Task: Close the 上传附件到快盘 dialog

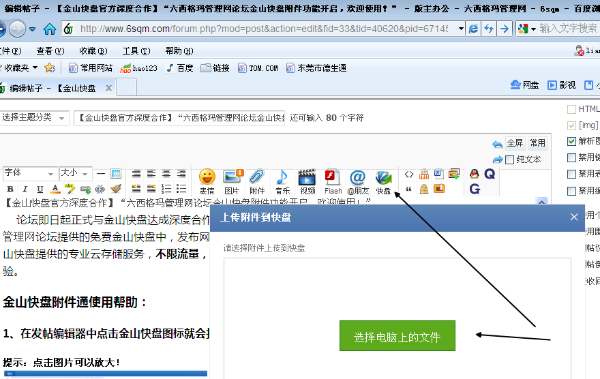Action: (x=574, y=217)
